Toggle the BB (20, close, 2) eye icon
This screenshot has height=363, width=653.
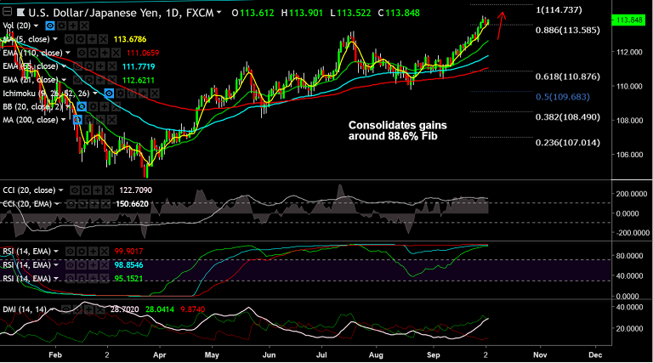(82, 107)
